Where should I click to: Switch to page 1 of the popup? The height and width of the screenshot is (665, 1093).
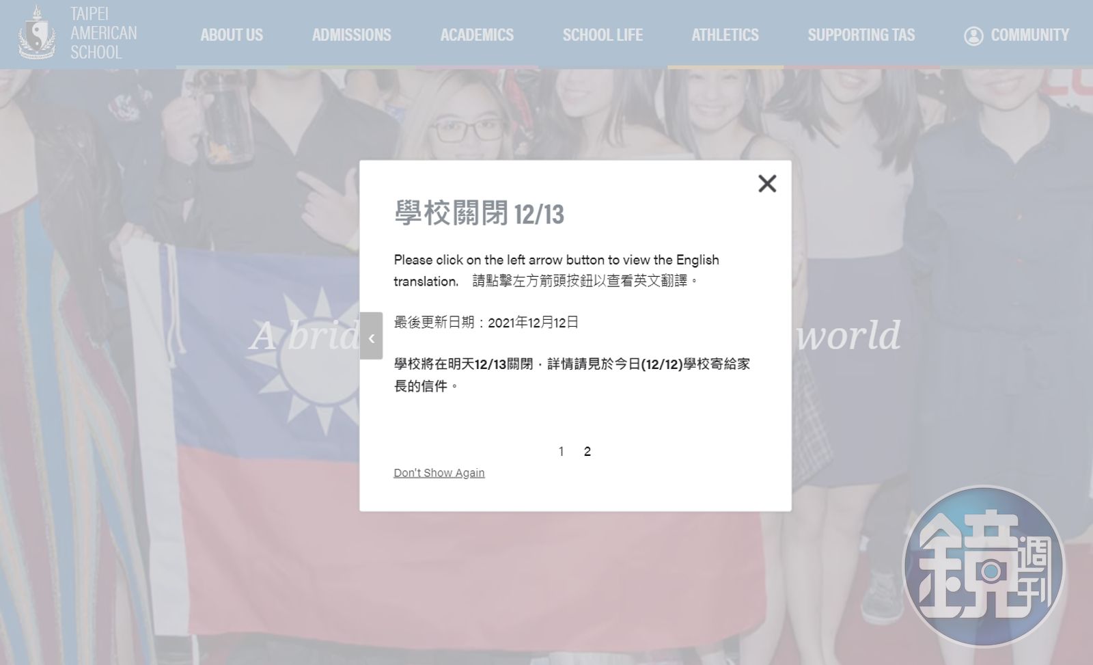pos(561,451)
